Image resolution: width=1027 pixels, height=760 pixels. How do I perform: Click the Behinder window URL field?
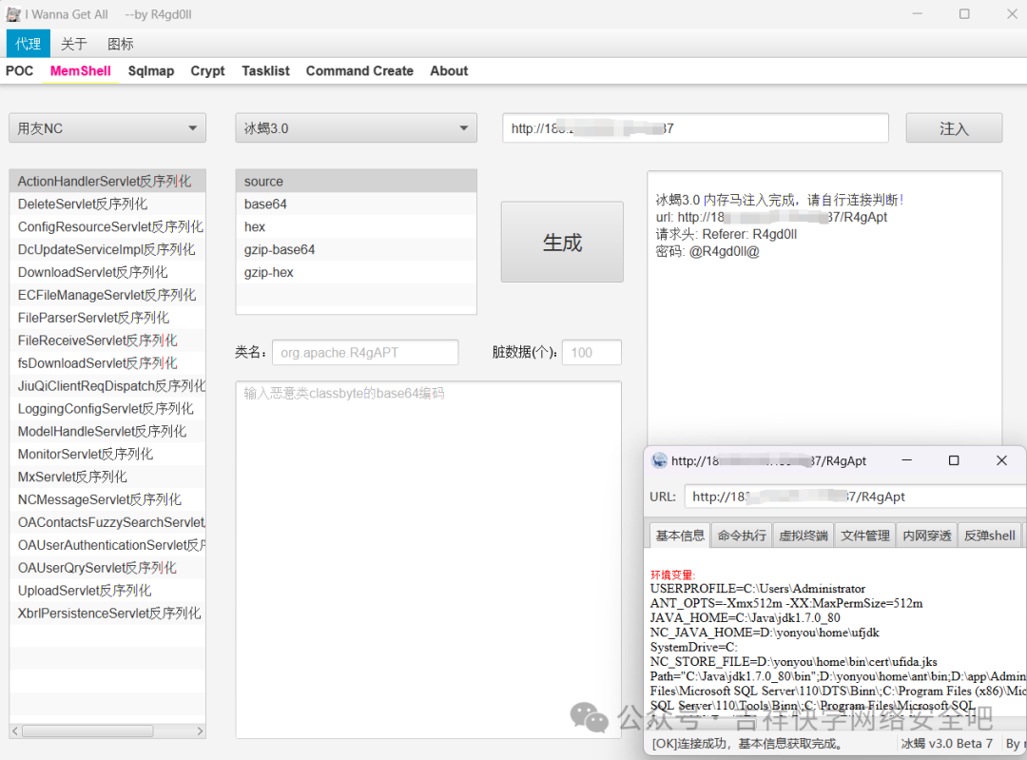(x=855, y=497)
